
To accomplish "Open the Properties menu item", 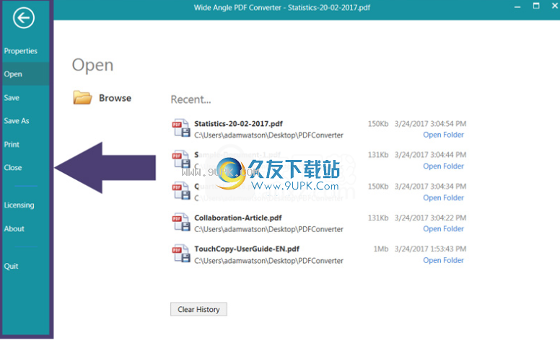I will (21, 51).
